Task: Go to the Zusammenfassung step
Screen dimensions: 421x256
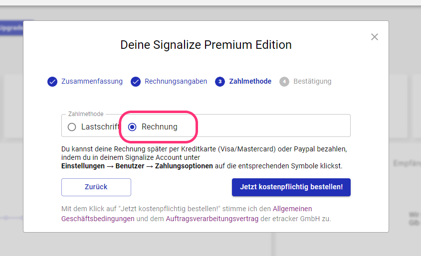Action: pos(92,81)
